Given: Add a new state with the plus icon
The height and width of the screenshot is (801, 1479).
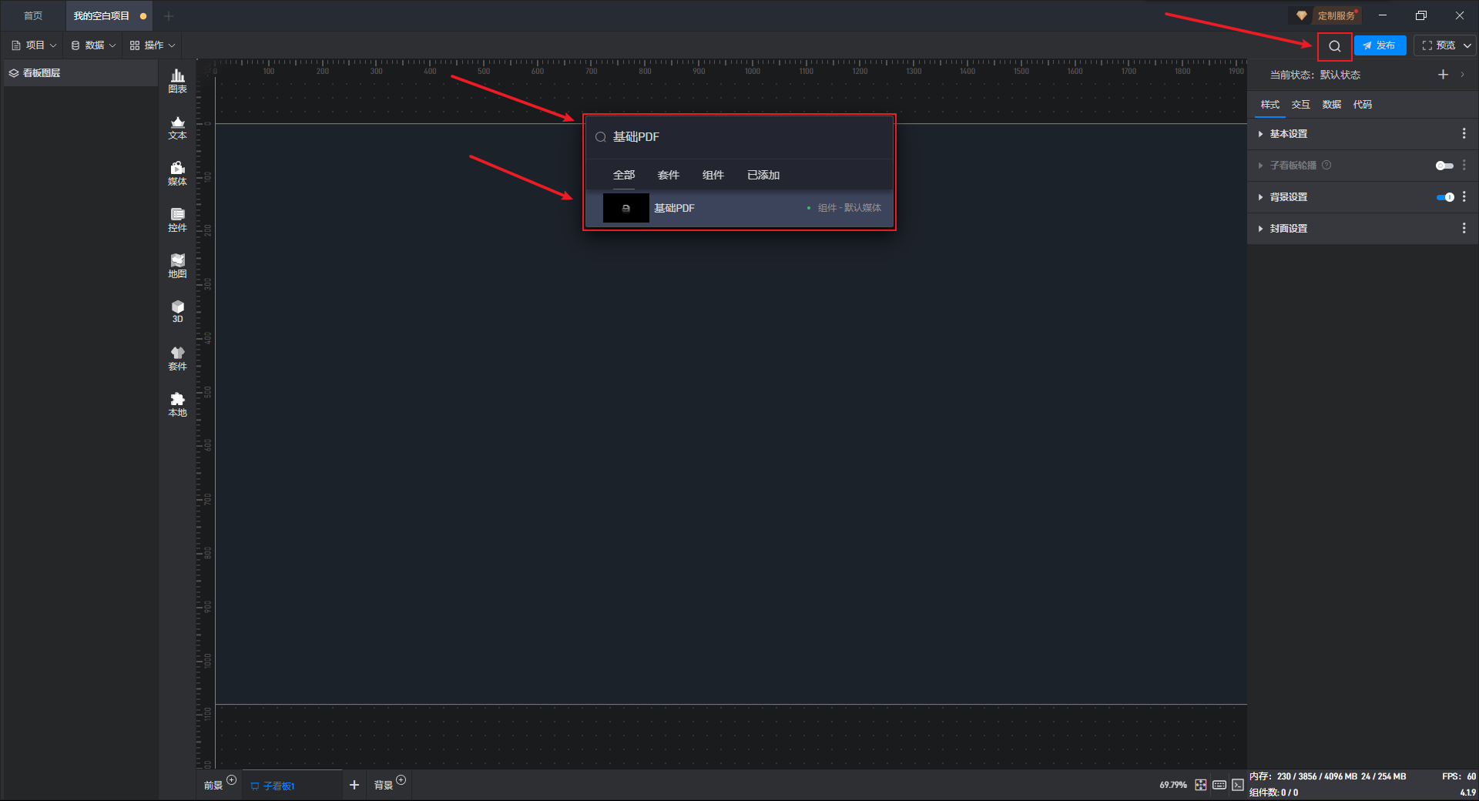Looking at the screenshot, I should click(1443, 75).
